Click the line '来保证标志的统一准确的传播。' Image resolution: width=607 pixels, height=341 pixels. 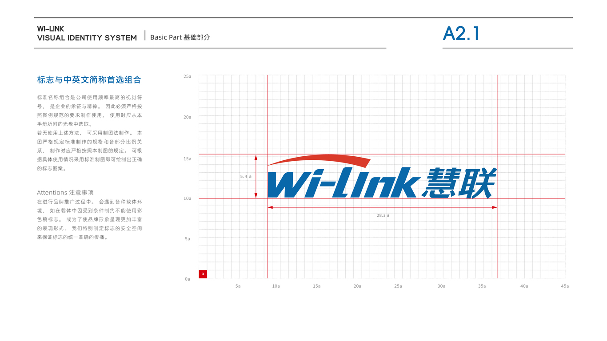coord(73,237)
